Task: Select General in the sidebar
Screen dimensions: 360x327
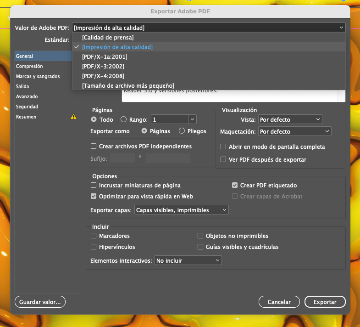Action: pyautogui.click(x=43, y=56)
